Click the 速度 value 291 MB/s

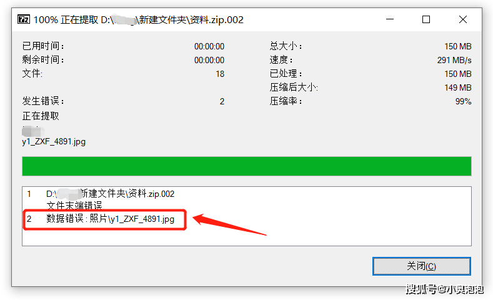click(x=454, y=60)
